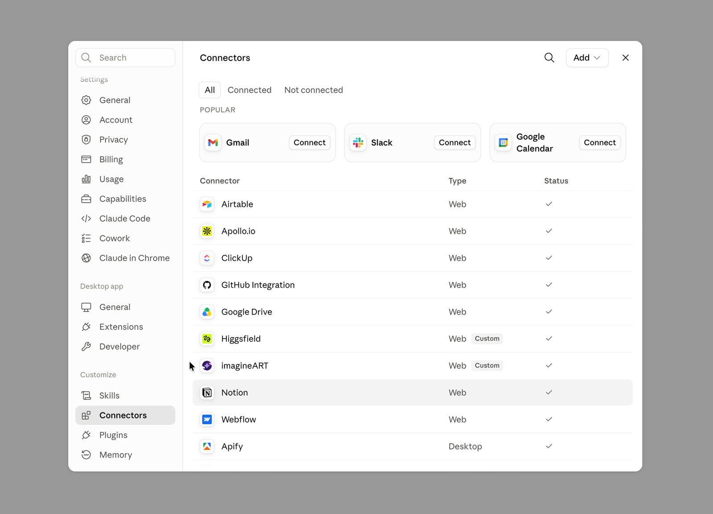Click the Cowork checklist icon
Viewport: 713px width, 514px height.
pyautogui.click(x=86, y=238)
